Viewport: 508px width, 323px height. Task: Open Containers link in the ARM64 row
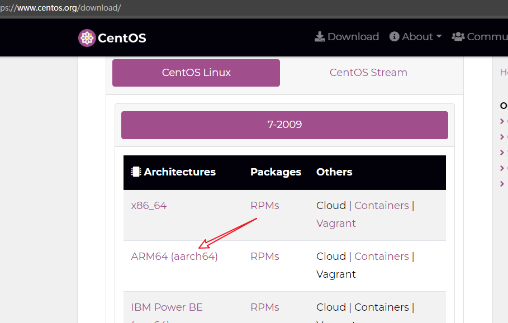point(382,256)
